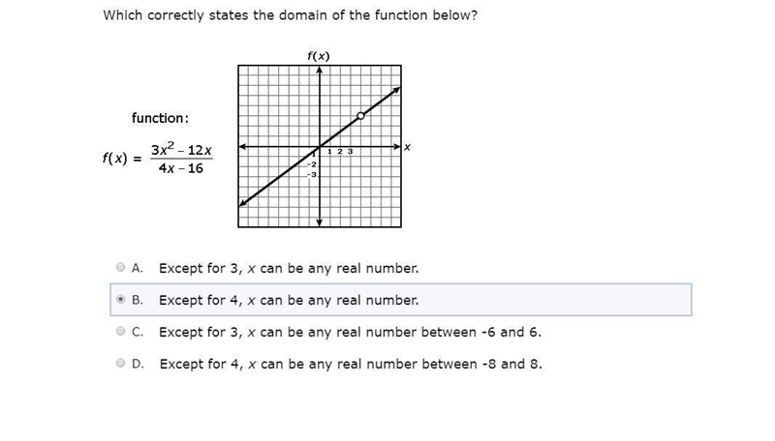This screenshot has height=441, width=775.
Task: Click answer text 'Except for 3, x can be any real number.'
Action: (289, 268)
